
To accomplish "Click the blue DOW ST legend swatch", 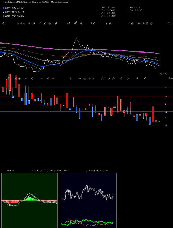I will pos(3,8).
